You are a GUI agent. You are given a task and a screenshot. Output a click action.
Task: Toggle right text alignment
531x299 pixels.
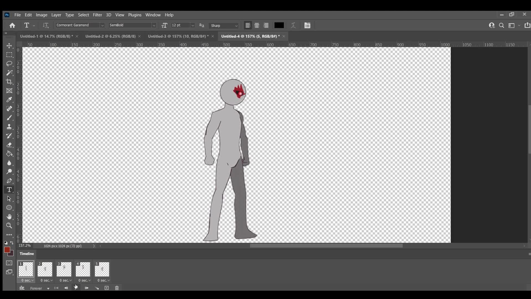point(265,25)
